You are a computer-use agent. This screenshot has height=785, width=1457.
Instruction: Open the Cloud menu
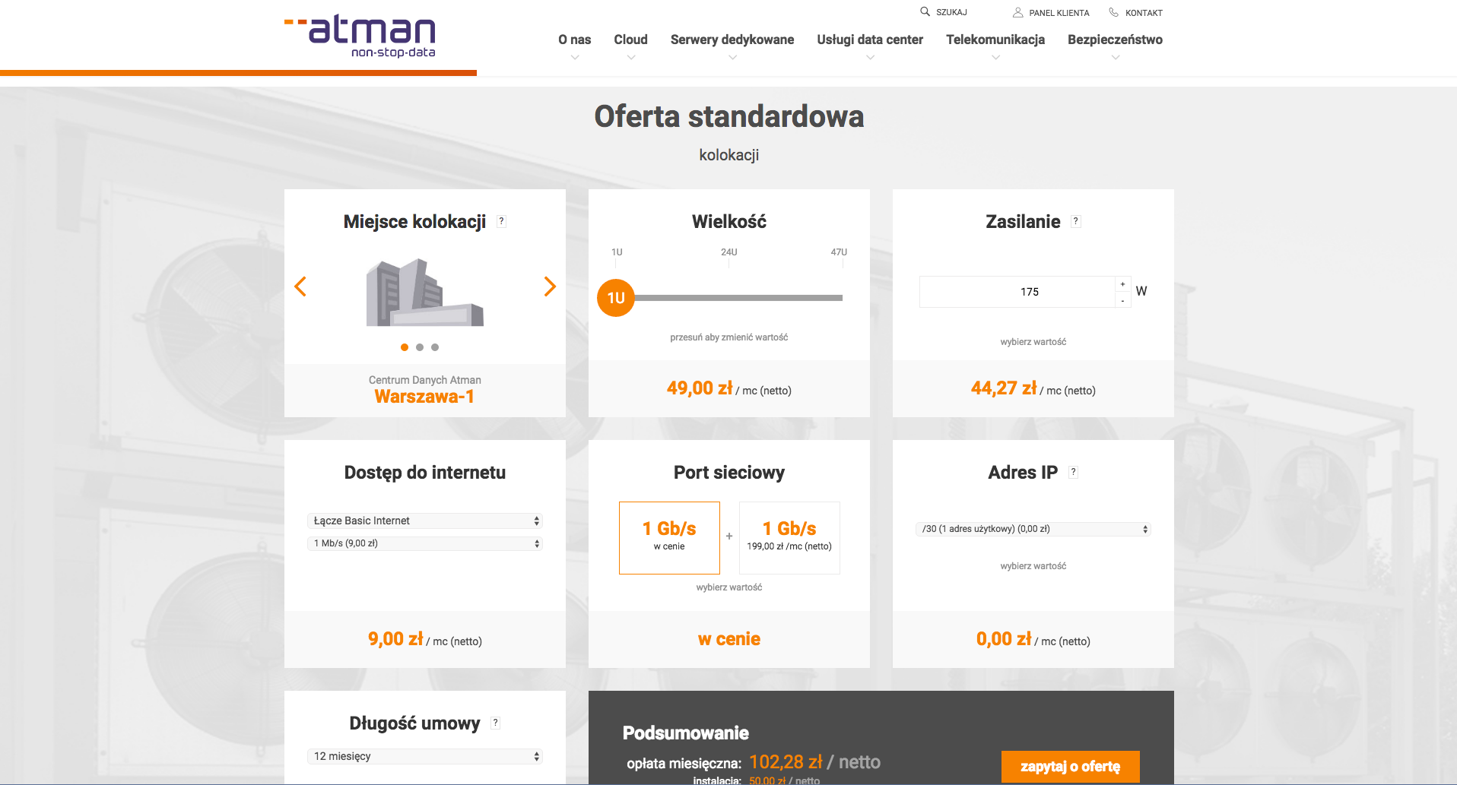pos(630,40)
